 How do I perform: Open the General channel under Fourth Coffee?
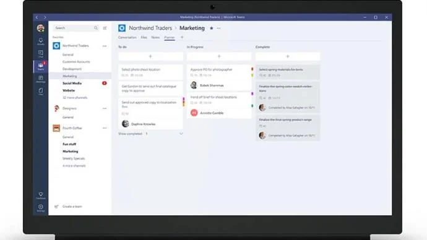click(x=68, y=137)
